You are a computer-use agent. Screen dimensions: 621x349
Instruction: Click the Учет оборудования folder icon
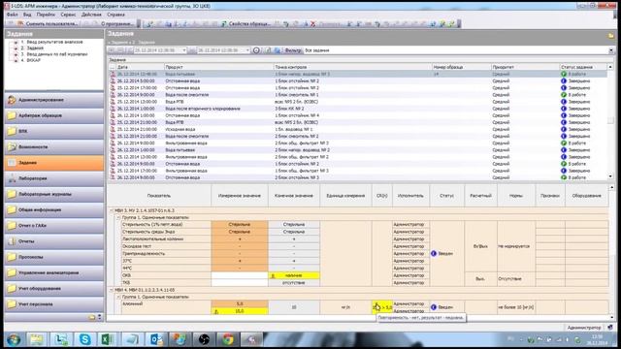pos(12,289)
